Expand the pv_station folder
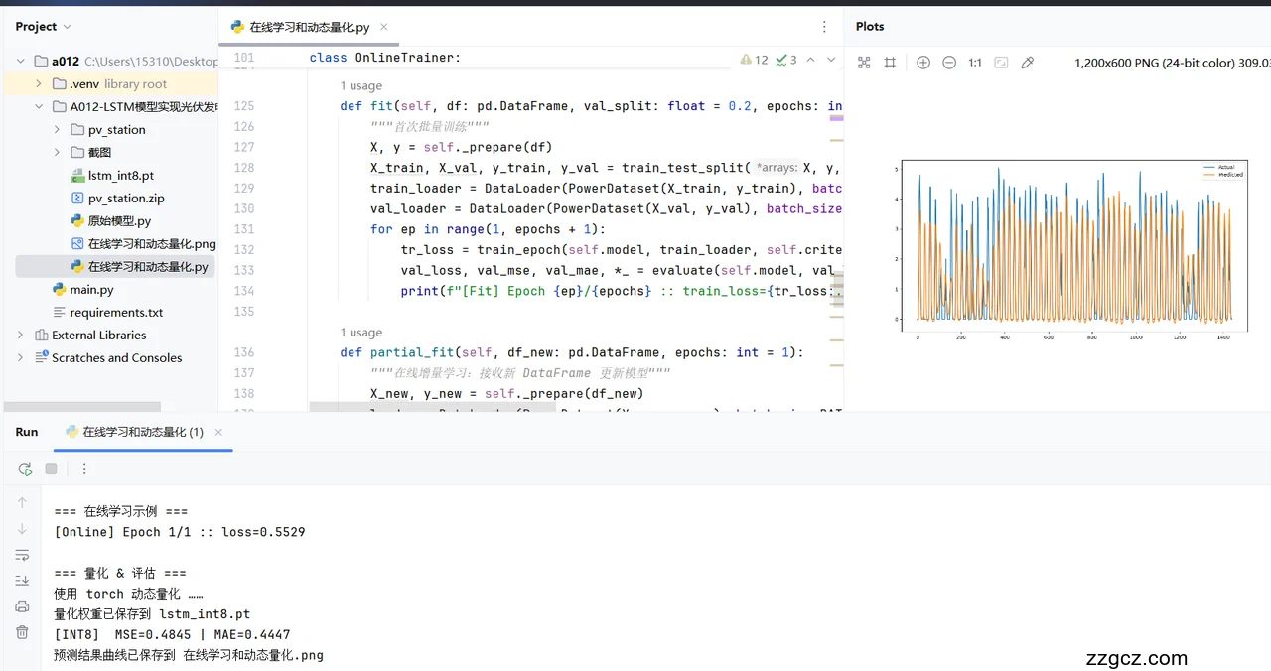Screen dimensions: 1271x671 tap(57, 130)
